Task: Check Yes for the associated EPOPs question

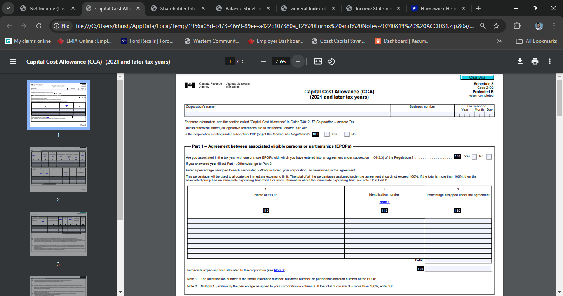Action: (474, 157)
